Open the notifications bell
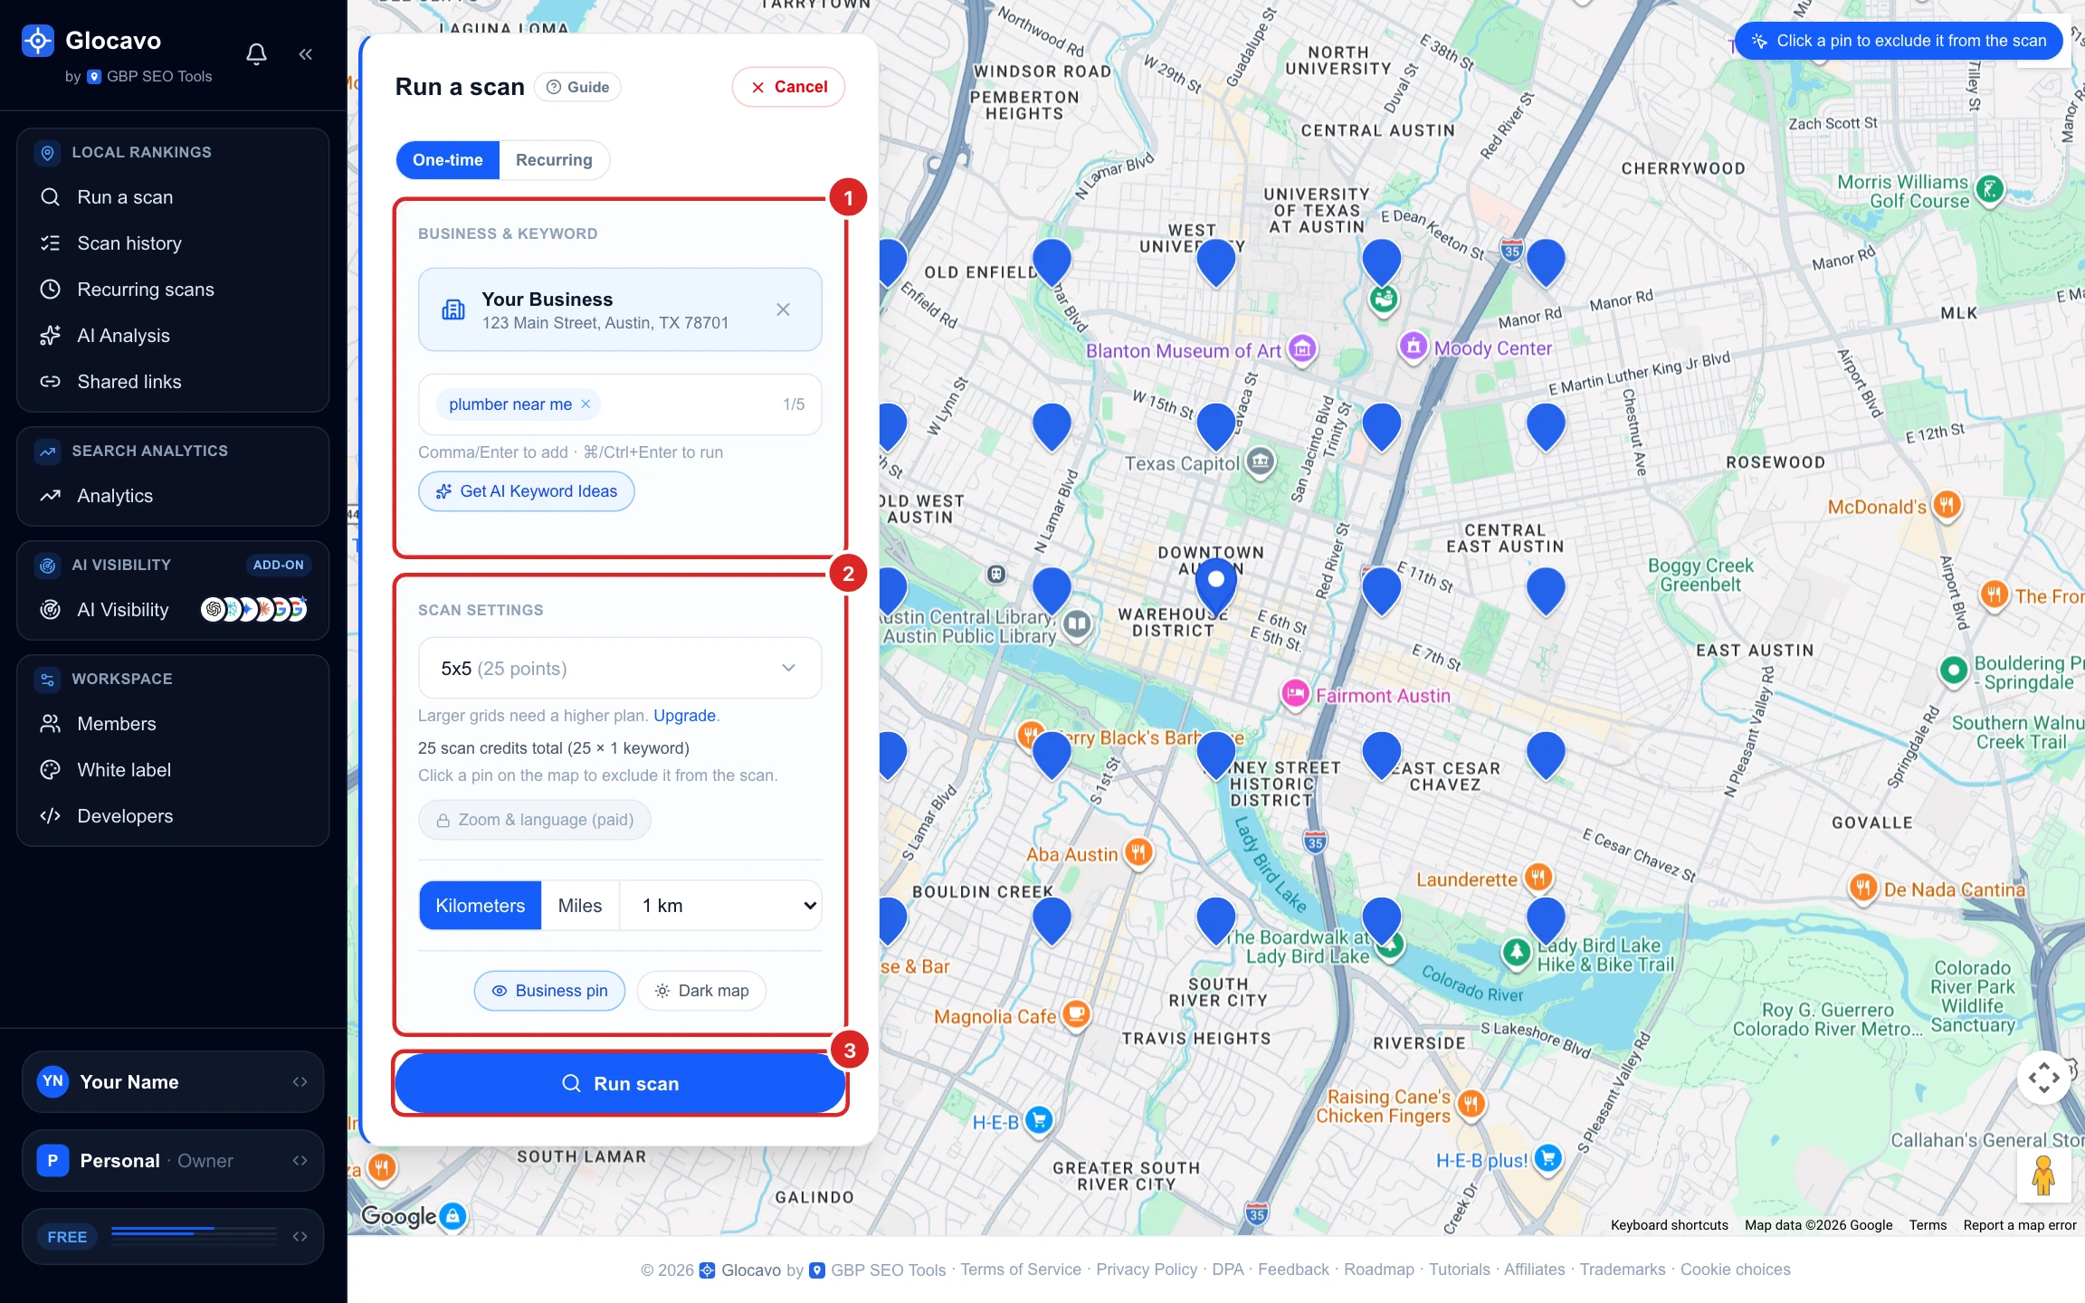Image resolution: width=2085 pixels, height=1303 pixels. coord(256,54)
